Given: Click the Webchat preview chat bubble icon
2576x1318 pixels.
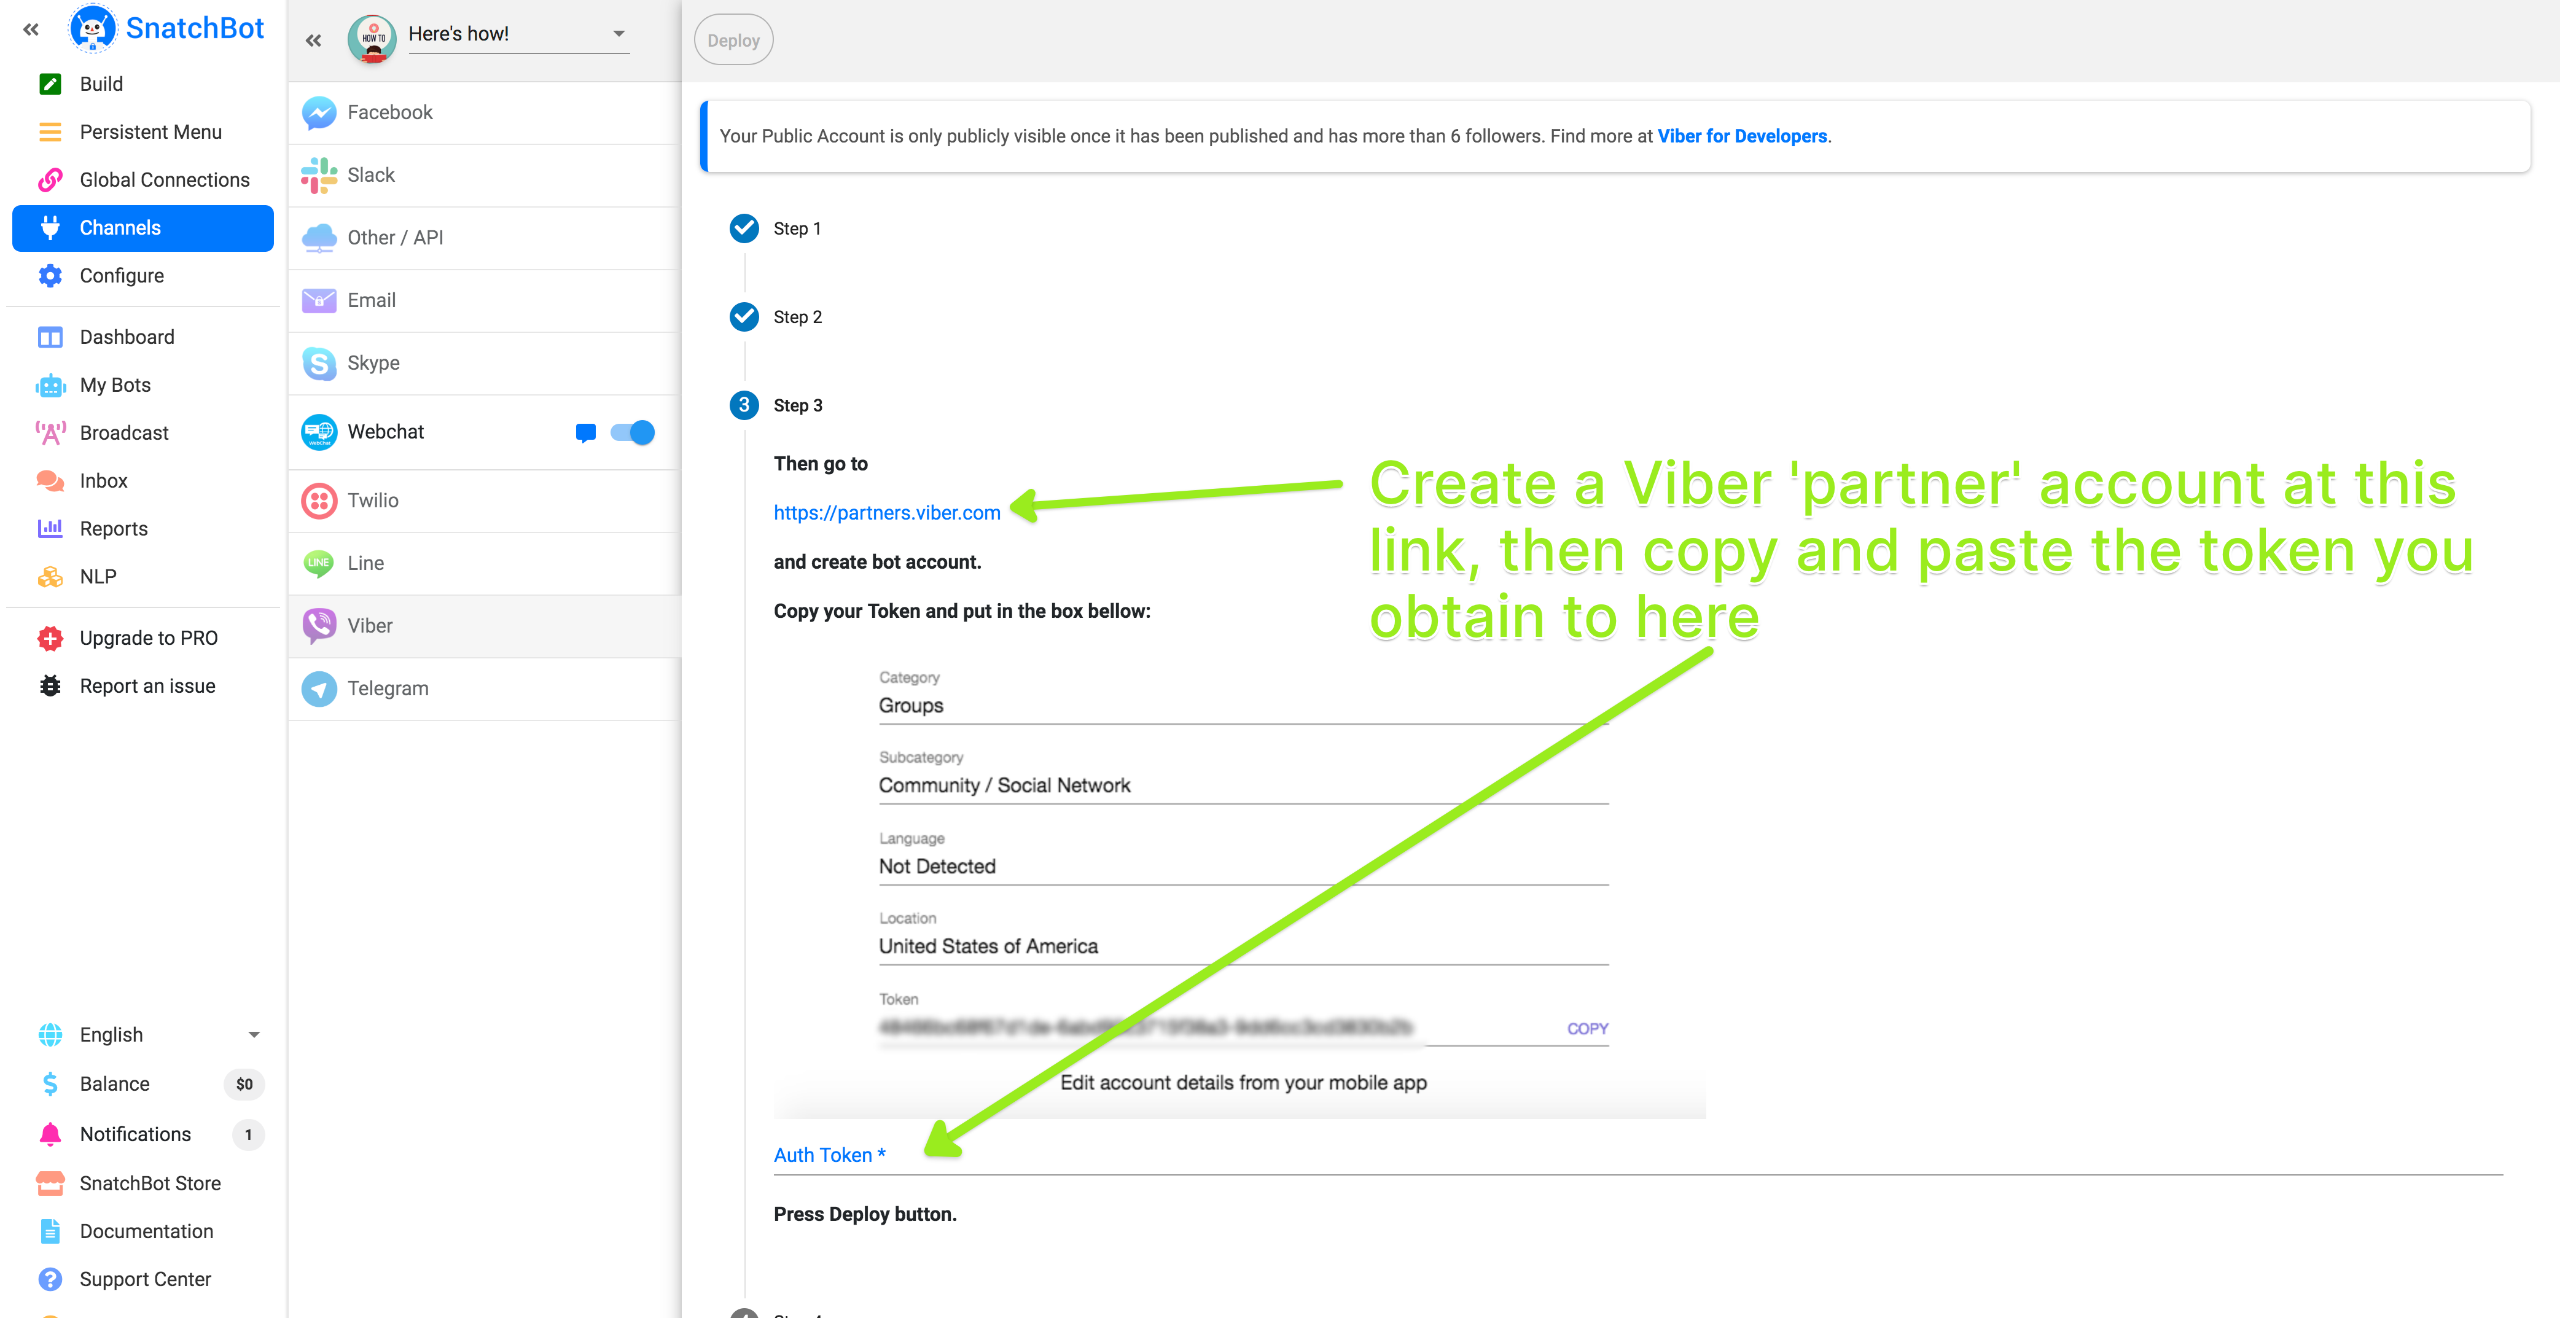Looking at the screenshot, I should [586, 432].
